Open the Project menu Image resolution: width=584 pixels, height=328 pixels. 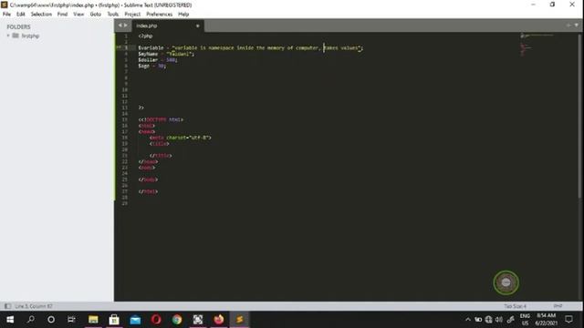click(x=132, y=15)
